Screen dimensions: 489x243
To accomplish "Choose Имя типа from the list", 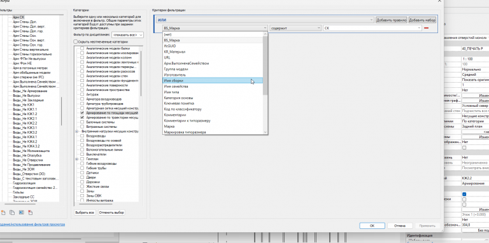I will pyautogui.click(x=213, y=92).
